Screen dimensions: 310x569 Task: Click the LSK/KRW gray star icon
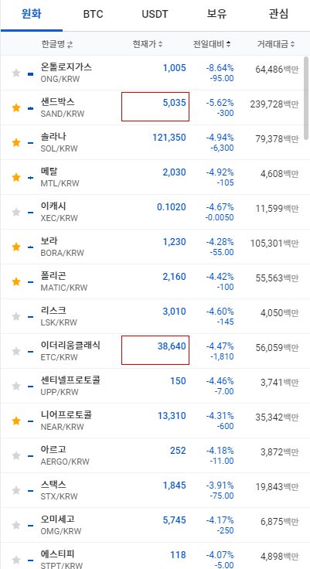tap(16, 316)
